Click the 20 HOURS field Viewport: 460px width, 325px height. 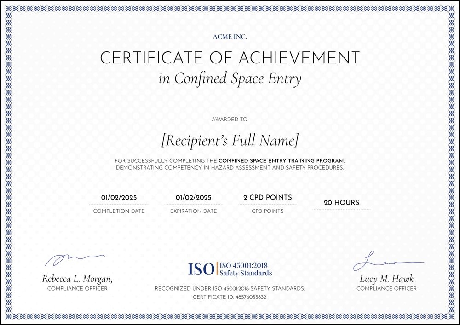pos(341,202)
